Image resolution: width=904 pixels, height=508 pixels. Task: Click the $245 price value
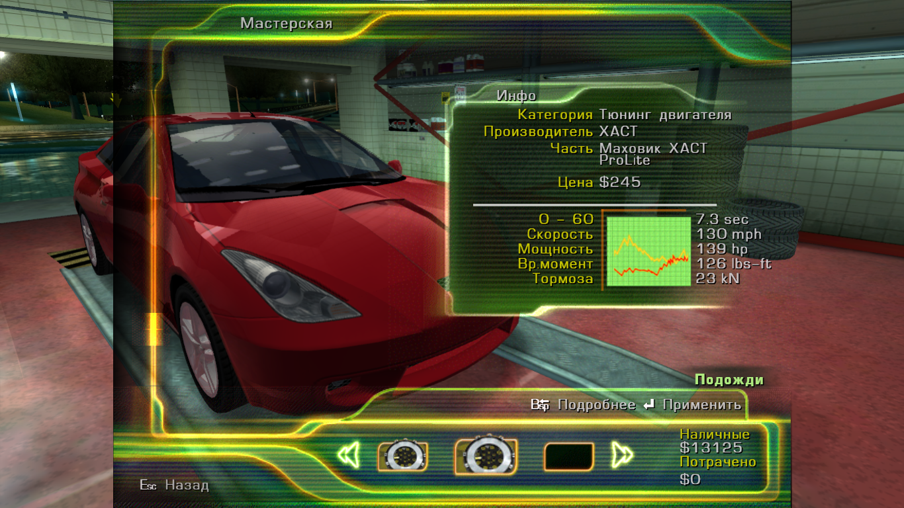(x=620, y=183)
